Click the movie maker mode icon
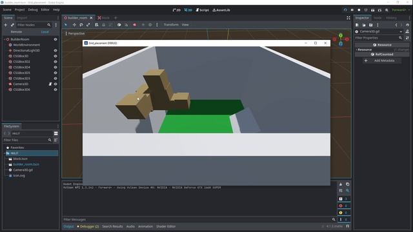Screen dimensions: 413x232 [387, 10]
